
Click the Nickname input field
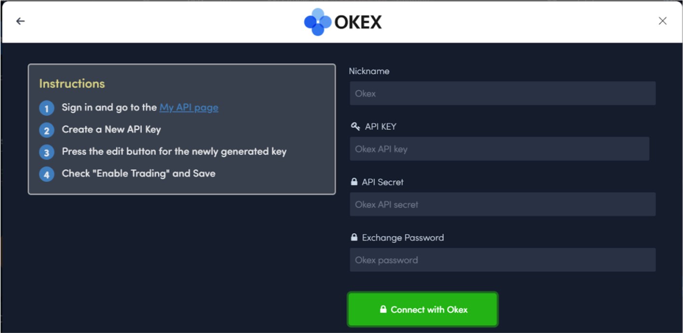[502, 93]
